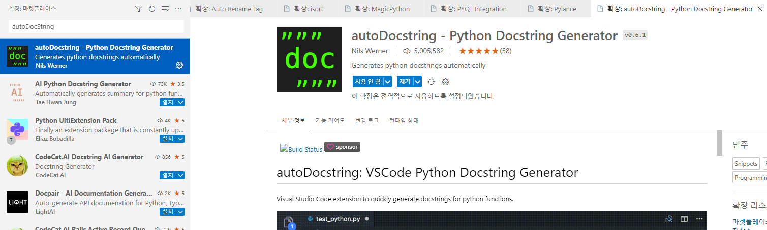The image size is (767, 230).
Task: Open install dropdown for Python UltiExtension Pack
Action: coord(180,139)
